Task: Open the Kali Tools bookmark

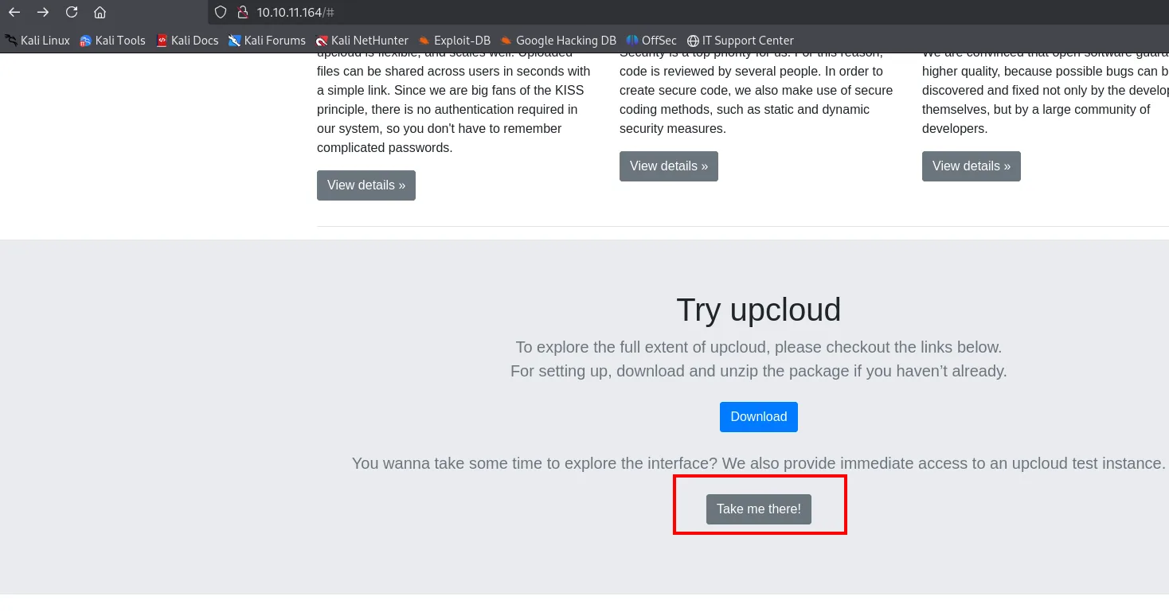Action: (x=112, y=40)
